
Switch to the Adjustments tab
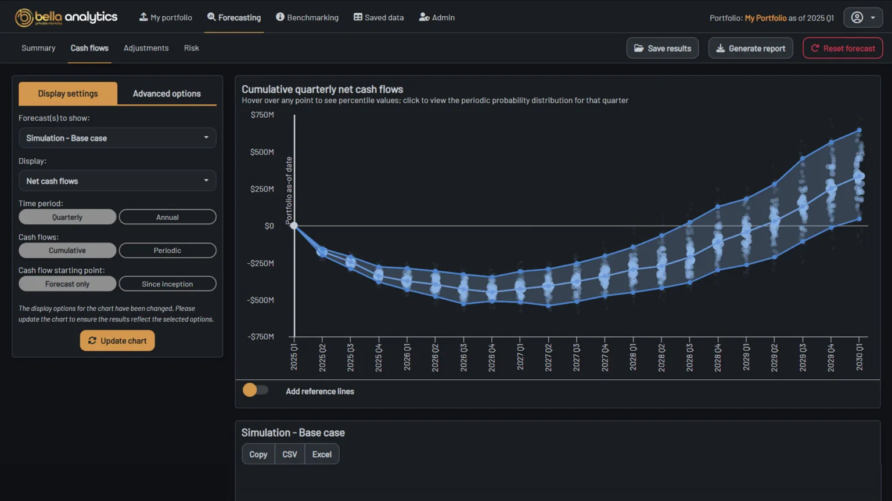pyautogui.click(x=146, y=48)
